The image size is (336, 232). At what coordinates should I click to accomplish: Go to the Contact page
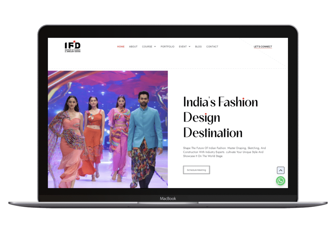click(x=212, y=47)
